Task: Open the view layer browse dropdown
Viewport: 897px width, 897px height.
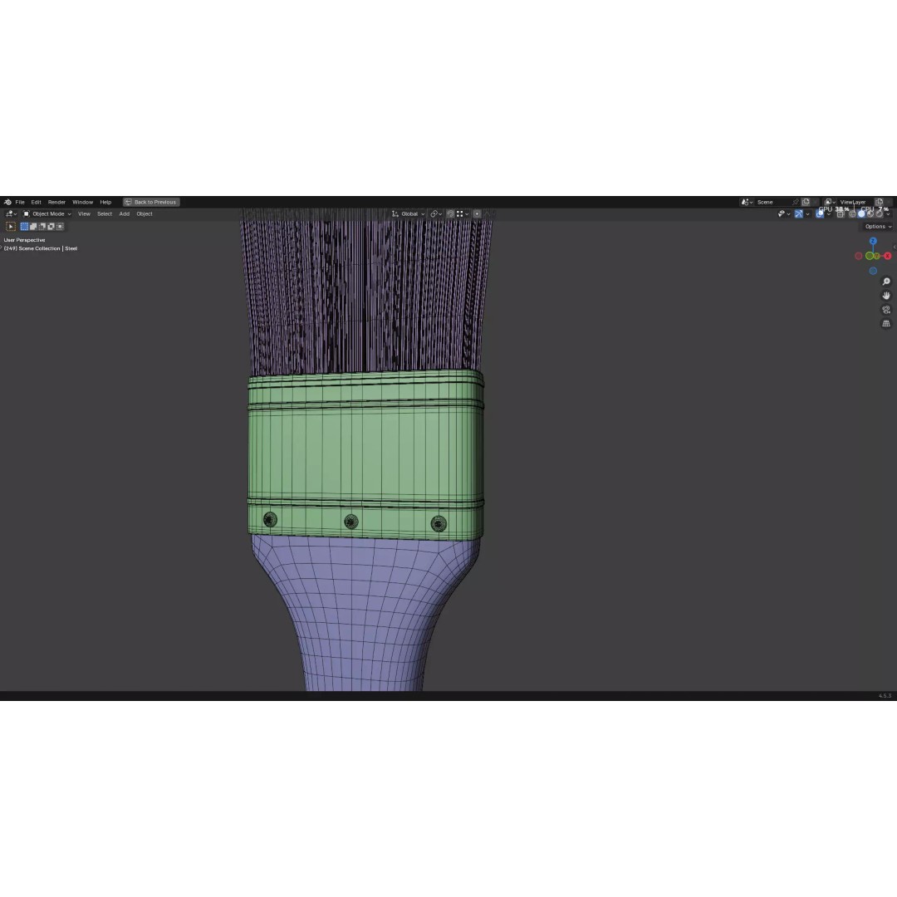Action: click(830, 202)
